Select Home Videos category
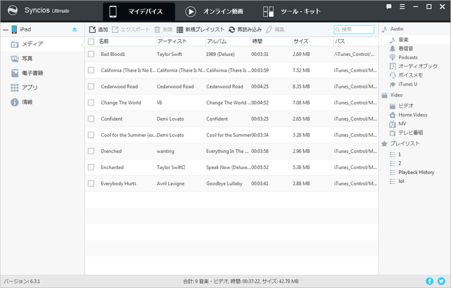 pos(408,114)
